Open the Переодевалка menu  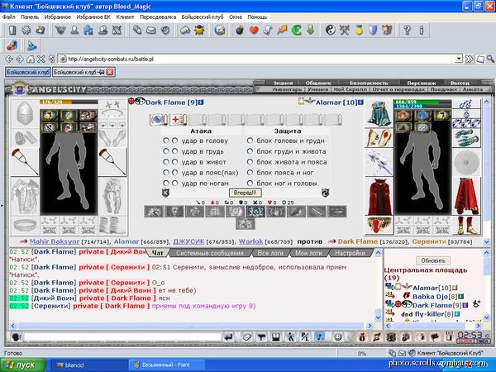point(158,17)
